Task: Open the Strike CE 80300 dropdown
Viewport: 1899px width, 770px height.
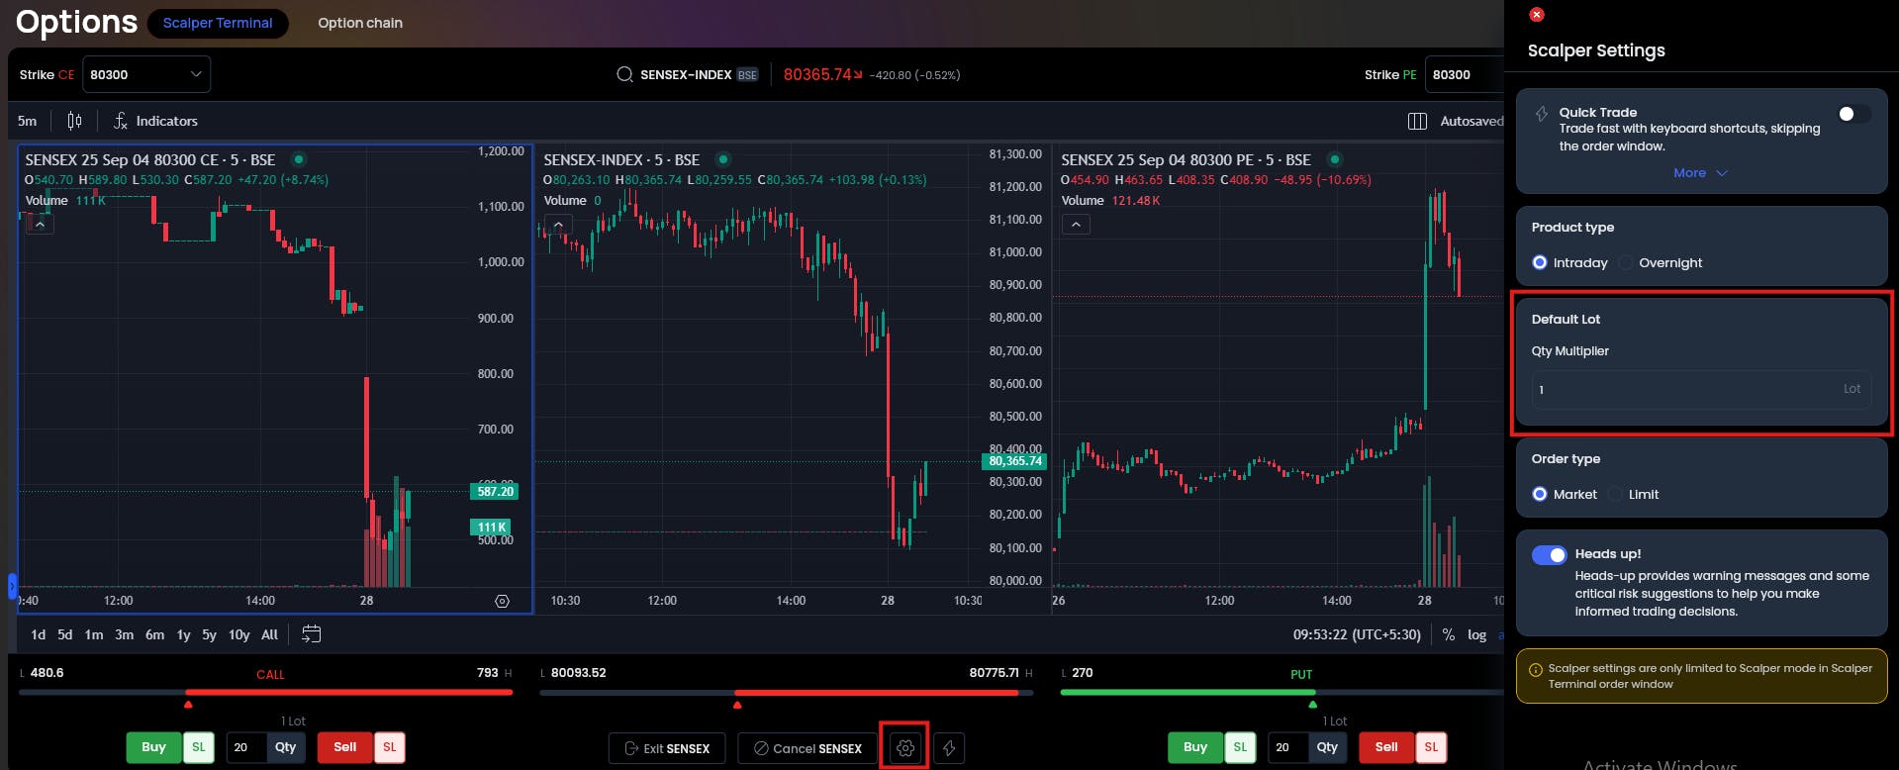Action: [146, 74]
